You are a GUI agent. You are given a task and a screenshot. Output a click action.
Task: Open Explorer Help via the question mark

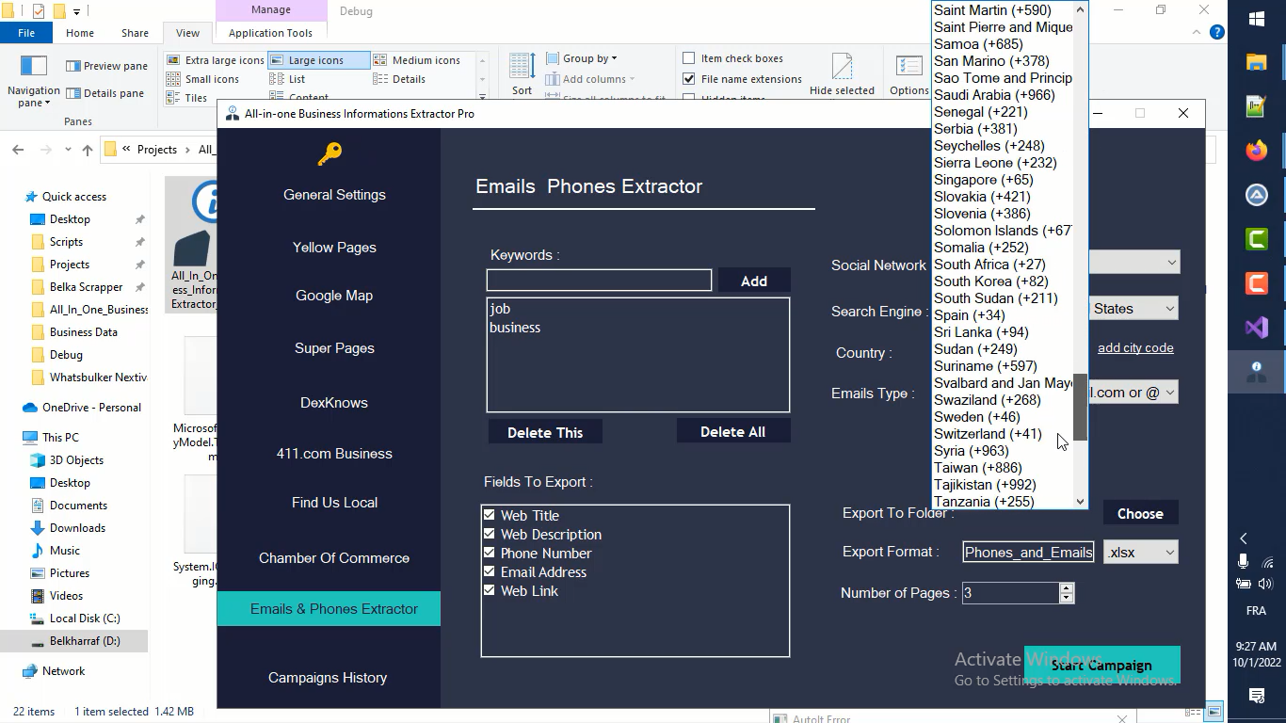(1217, 32)
